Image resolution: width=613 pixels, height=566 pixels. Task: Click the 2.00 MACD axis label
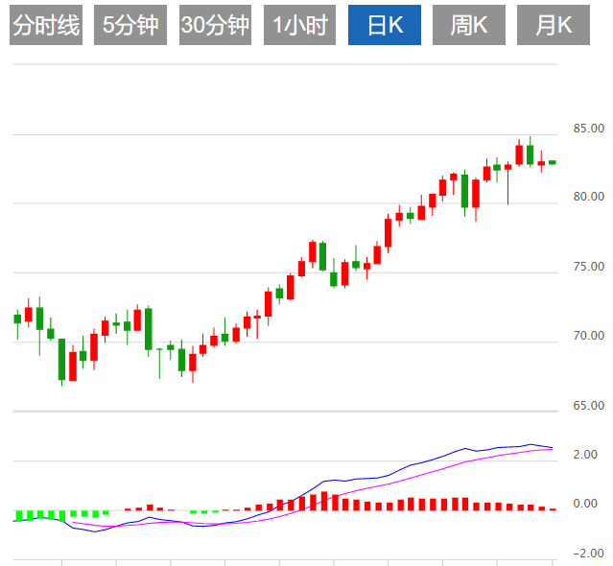(585, 454)
